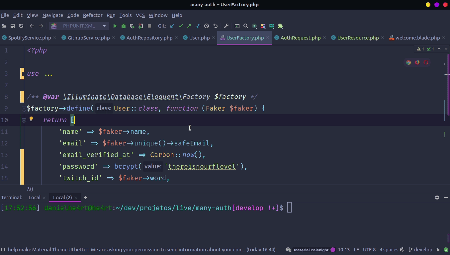
Task: Click the Git update project arrow
Action: (x=172, y=26)
